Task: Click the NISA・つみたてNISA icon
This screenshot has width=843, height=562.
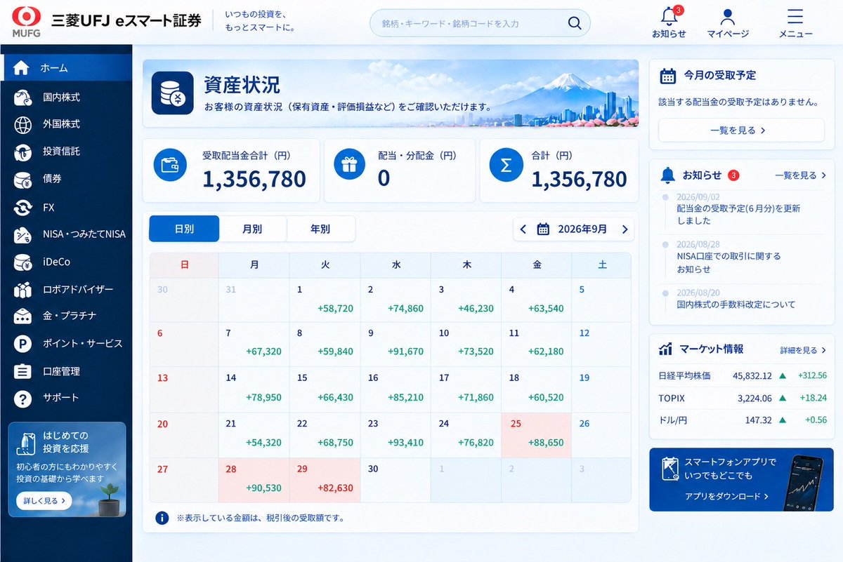Action: pyautogui.click(x=22, y=234)
